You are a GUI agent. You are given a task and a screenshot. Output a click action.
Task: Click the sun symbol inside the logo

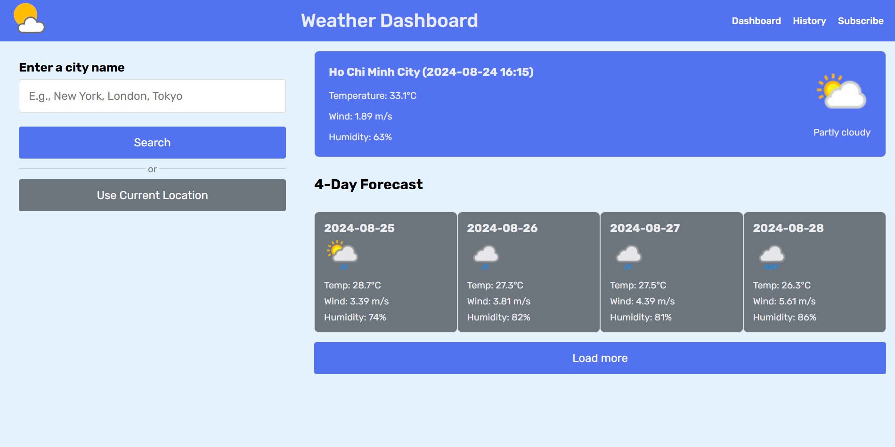pos(25,12)
